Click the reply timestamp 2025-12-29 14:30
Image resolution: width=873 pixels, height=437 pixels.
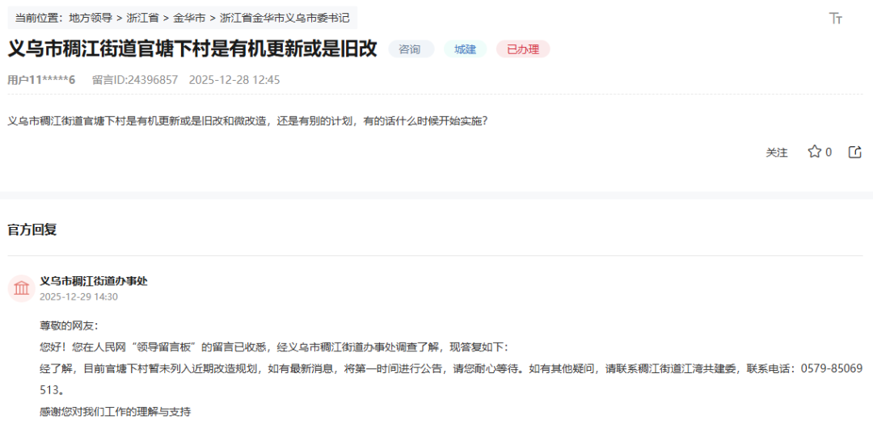78,296
